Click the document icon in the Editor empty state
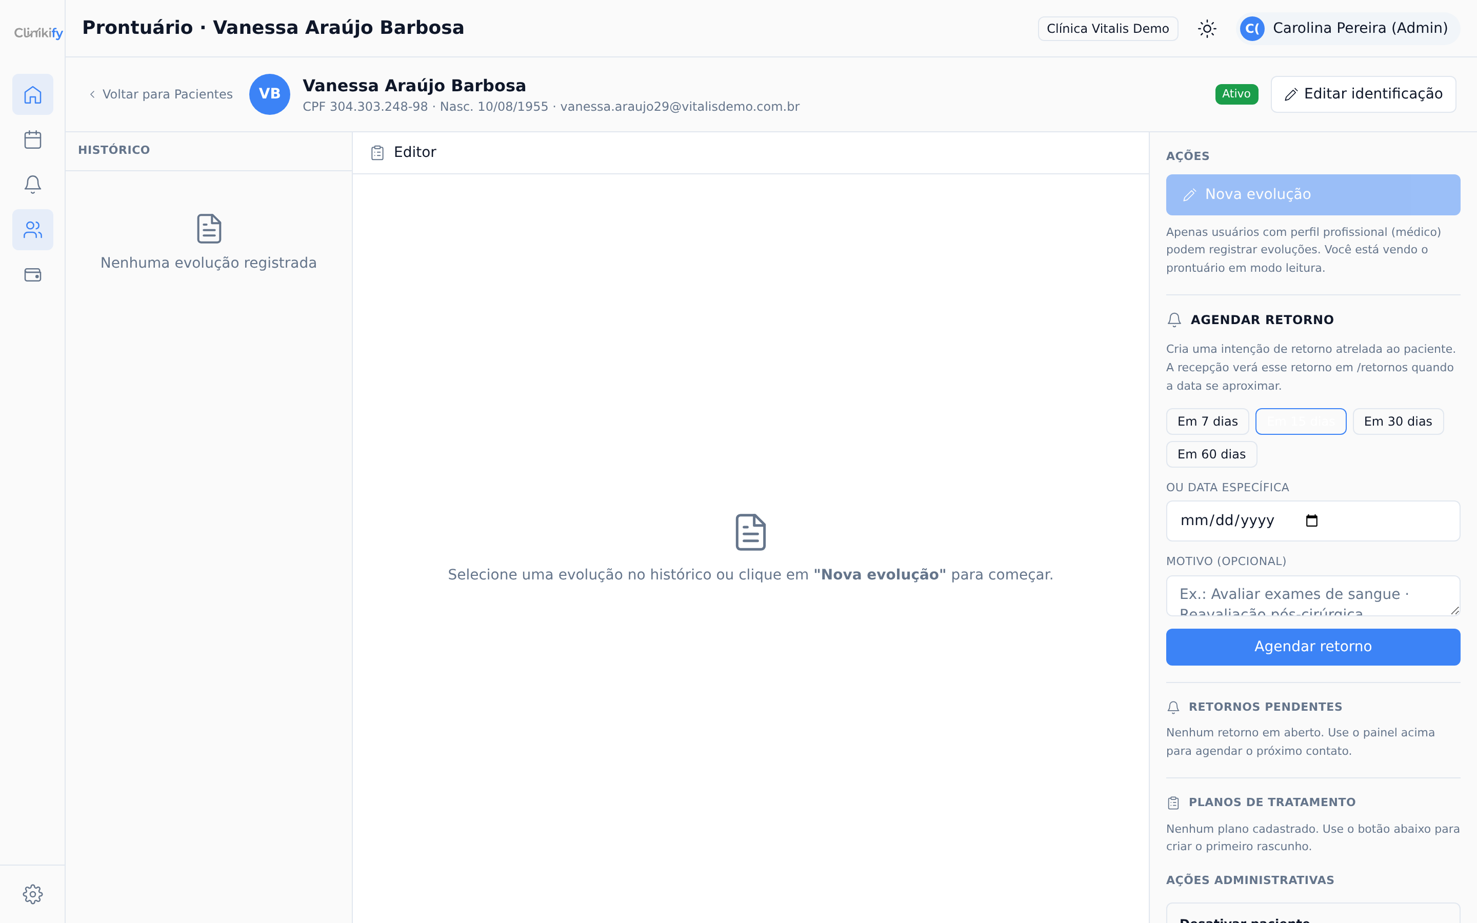Screen dimensions: 1477x923 750,532
